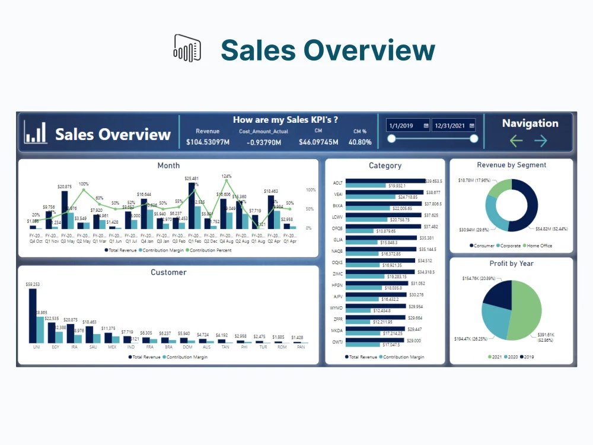Open the calendar picker for the start date
This screenshot has height=445, width=593.
coord(426,126)
